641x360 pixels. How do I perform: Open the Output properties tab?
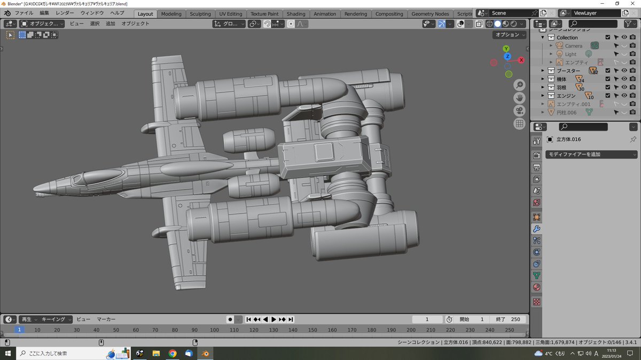pyautogui.click(x=537, y=167)
